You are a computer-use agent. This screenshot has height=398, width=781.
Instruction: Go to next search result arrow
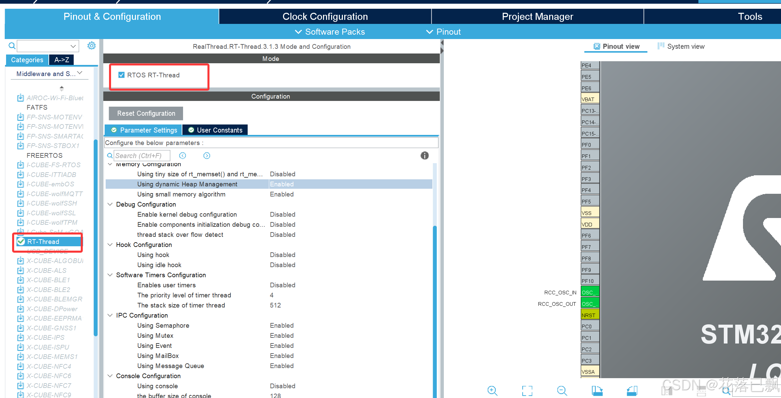(207, 155)
